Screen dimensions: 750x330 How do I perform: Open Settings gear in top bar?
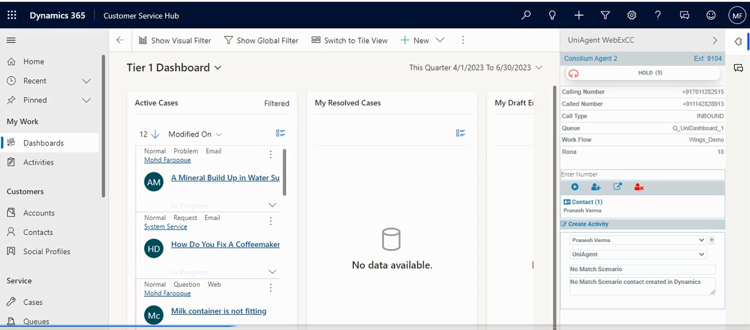point(632,16)
